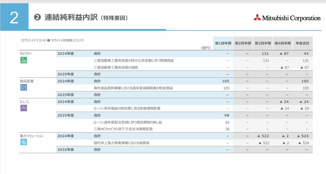The image size is (326, 174).
Task: Select the モビリティ segment label
Action: [x=26, y=53]
